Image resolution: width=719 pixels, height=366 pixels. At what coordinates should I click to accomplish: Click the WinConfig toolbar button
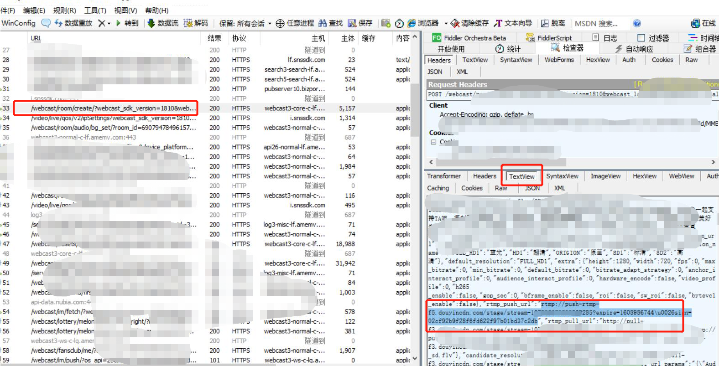click(18, 23)
